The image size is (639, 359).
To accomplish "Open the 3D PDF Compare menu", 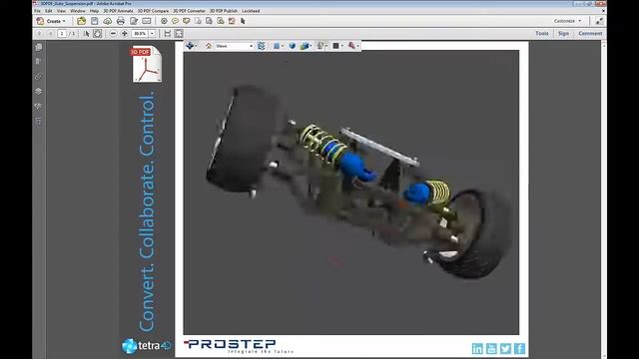I will [x=153, y=11].
